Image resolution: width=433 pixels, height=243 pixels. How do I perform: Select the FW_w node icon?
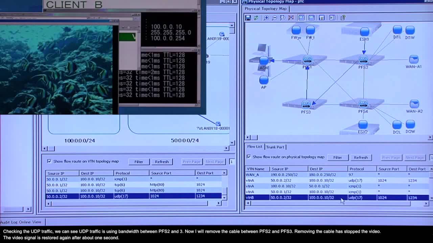coord(296,30)
